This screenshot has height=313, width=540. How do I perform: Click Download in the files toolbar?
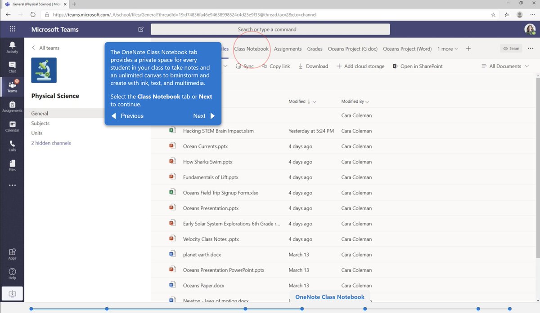coord(313,66)
